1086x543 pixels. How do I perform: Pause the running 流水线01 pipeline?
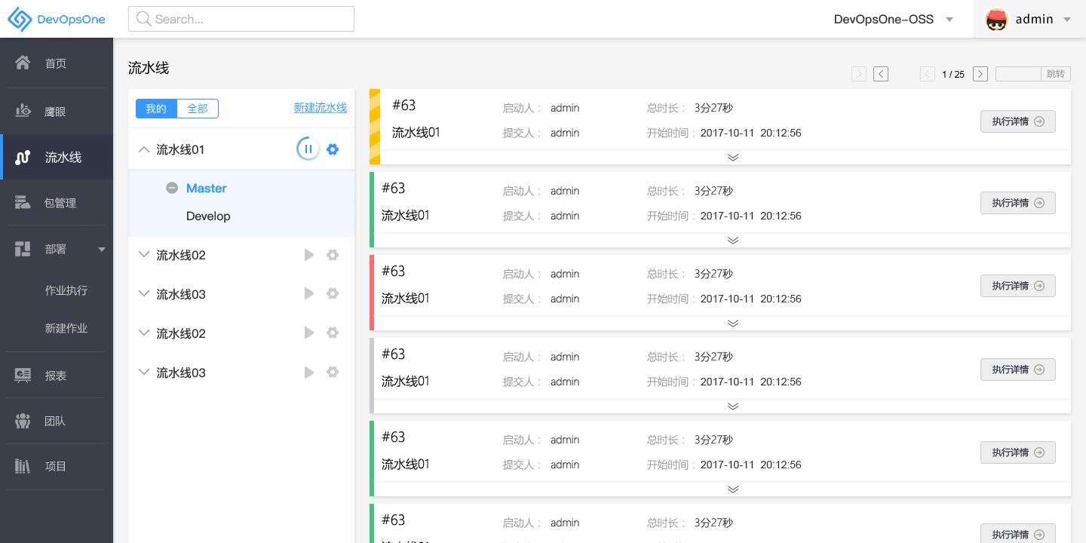pos(308,149)
